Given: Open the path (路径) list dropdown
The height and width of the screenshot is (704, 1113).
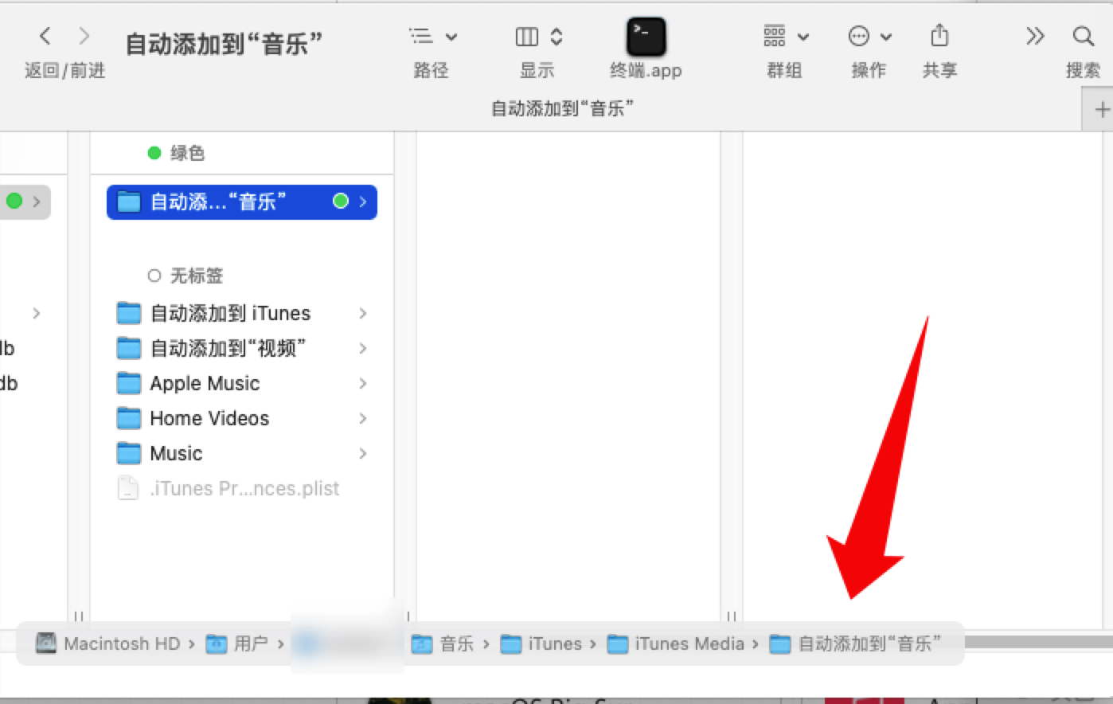Looking at the screenshot, I should coord(432,37).
